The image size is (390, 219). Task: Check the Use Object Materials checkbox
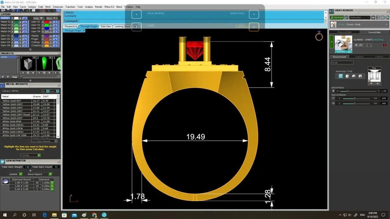click(x=56, y=141)
